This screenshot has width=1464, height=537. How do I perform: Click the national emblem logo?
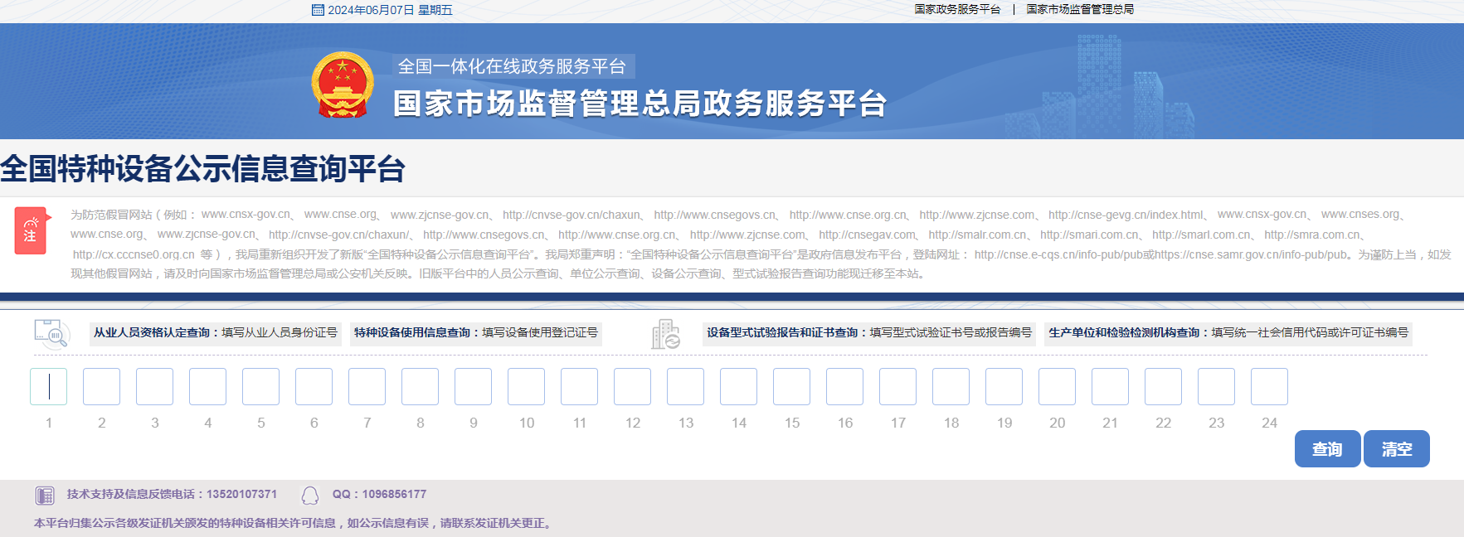[x=343, y=85]
